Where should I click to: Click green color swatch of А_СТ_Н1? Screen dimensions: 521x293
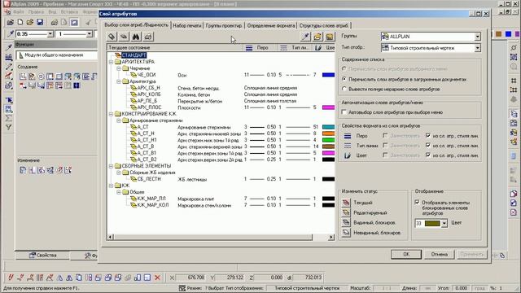pyautogui.click(x=328, y=140)
